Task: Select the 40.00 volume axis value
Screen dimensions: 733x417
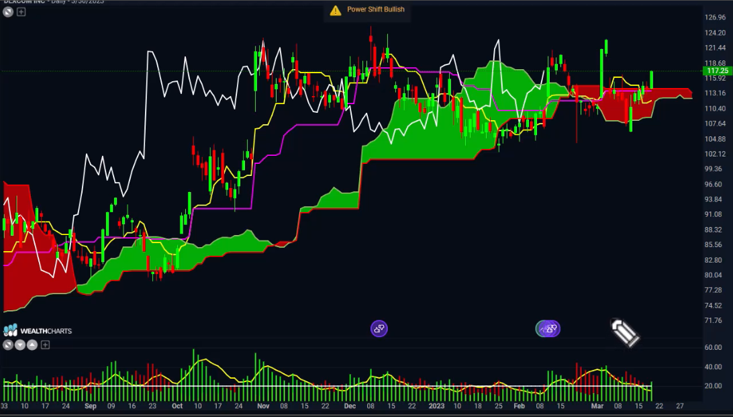Action: [x=713, y=367]
